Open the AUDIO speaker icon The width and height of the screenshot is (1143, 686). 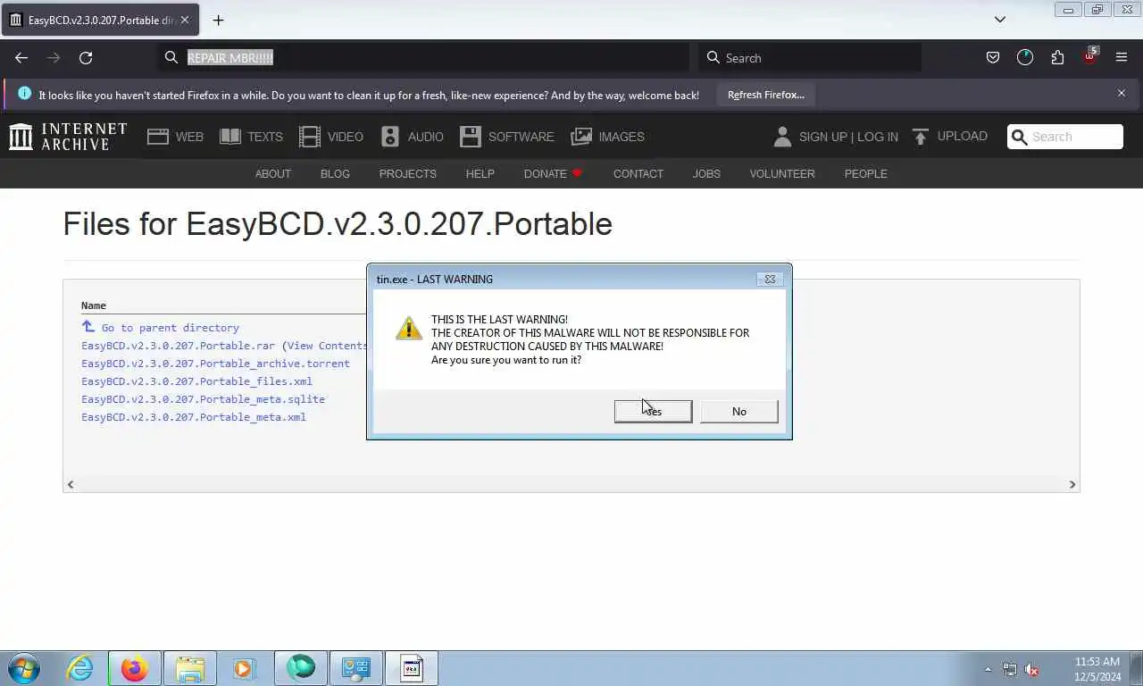[390, 137]
